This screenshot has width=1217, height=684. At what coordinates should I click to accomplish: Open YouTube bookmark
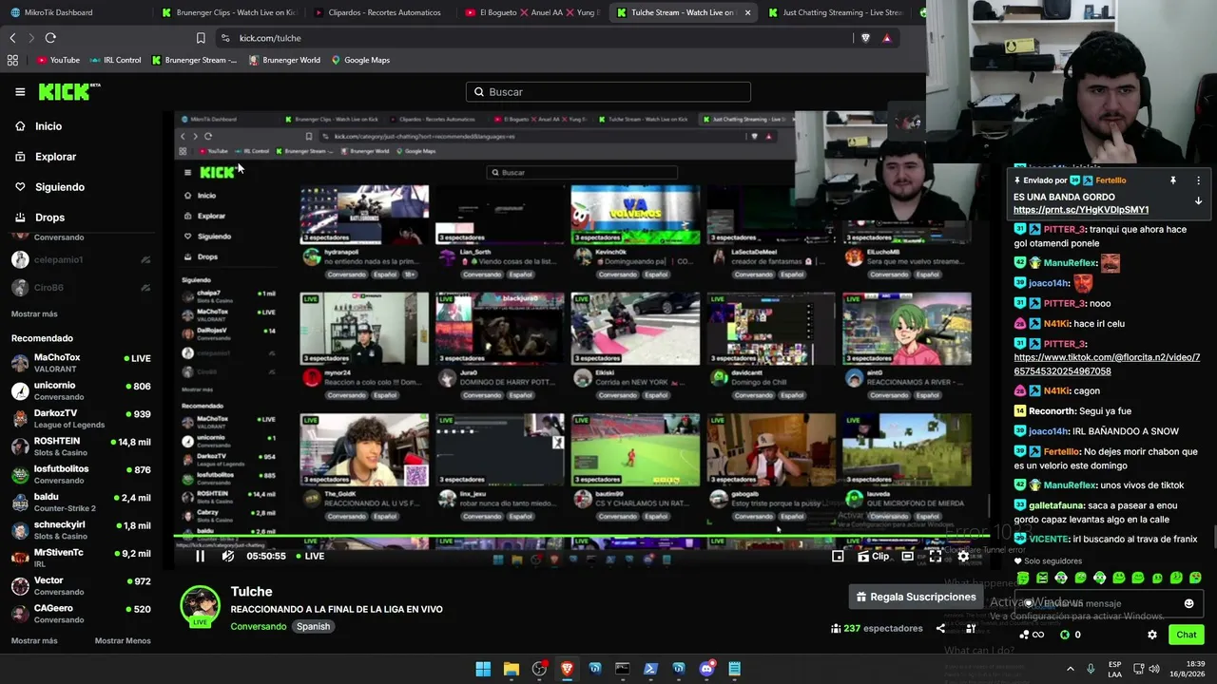(58, 60)
